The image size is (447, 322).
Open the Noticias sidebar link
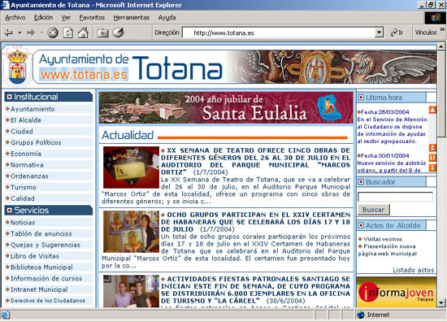(23, 223)
